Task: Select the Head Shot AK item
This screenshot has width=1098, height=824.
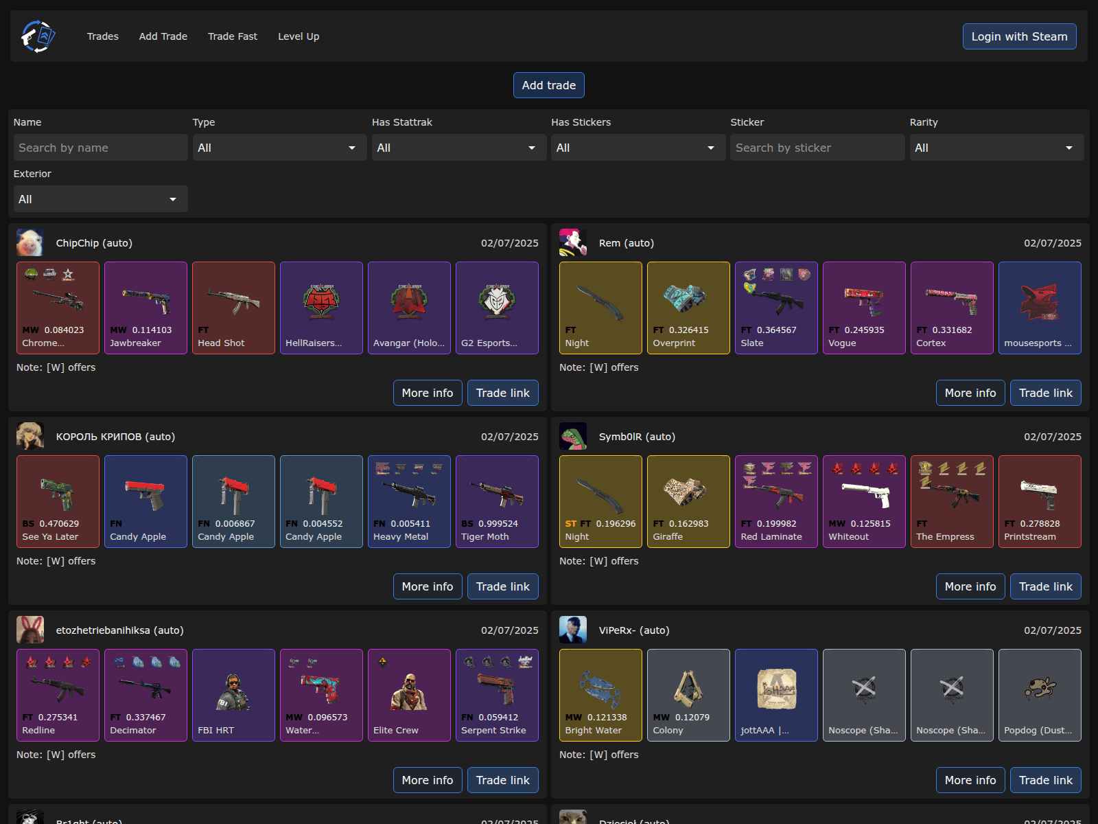Action: click(x=233, y=308)
